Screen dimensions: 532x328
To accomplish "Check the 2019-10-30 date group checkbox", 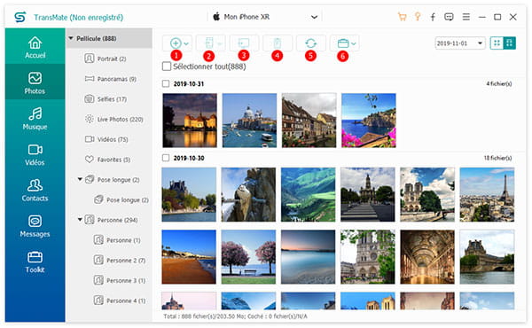I will (166, 158).
